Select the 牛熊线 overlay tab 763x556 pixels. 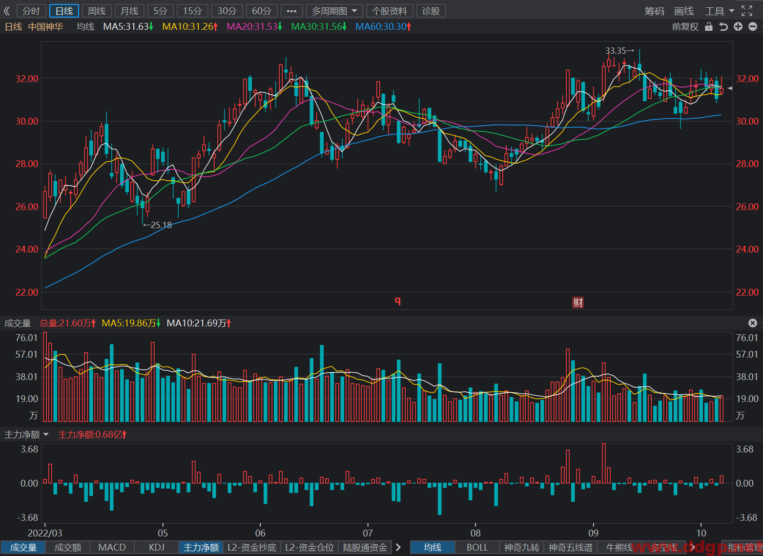[619, 547]
